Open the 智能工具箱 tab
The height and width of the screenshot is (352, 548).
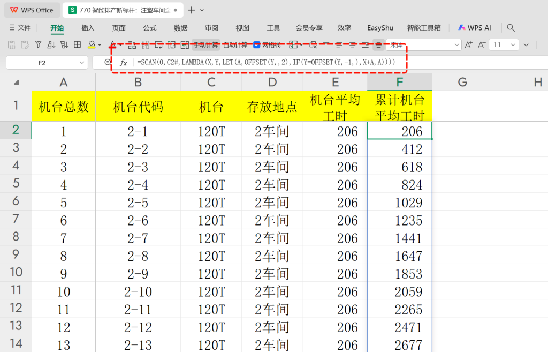pos(424,28)
